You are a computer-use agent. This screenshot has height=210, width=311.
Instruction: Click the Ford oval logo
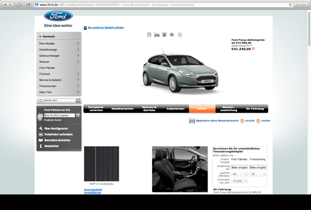click(x=58, y=16)
